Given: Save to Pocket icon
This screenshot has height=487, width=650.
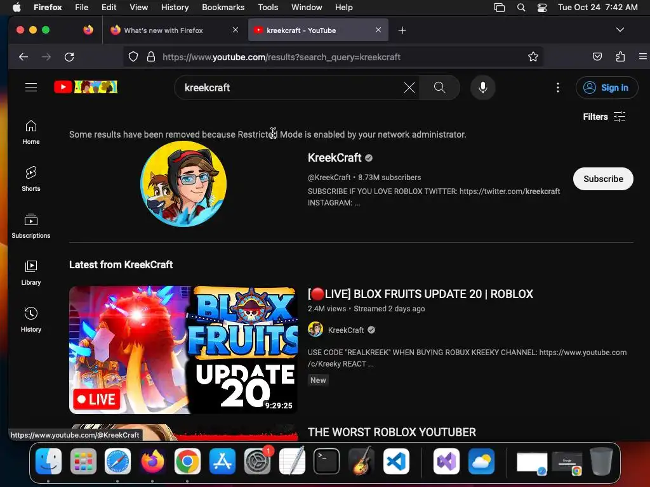Looking at the screenshot, I should tap(597, 56).
